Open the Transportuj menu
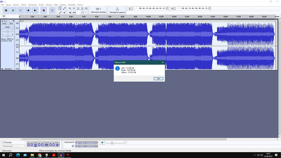The height and width of the screenshot is (158, 281). 32,5
